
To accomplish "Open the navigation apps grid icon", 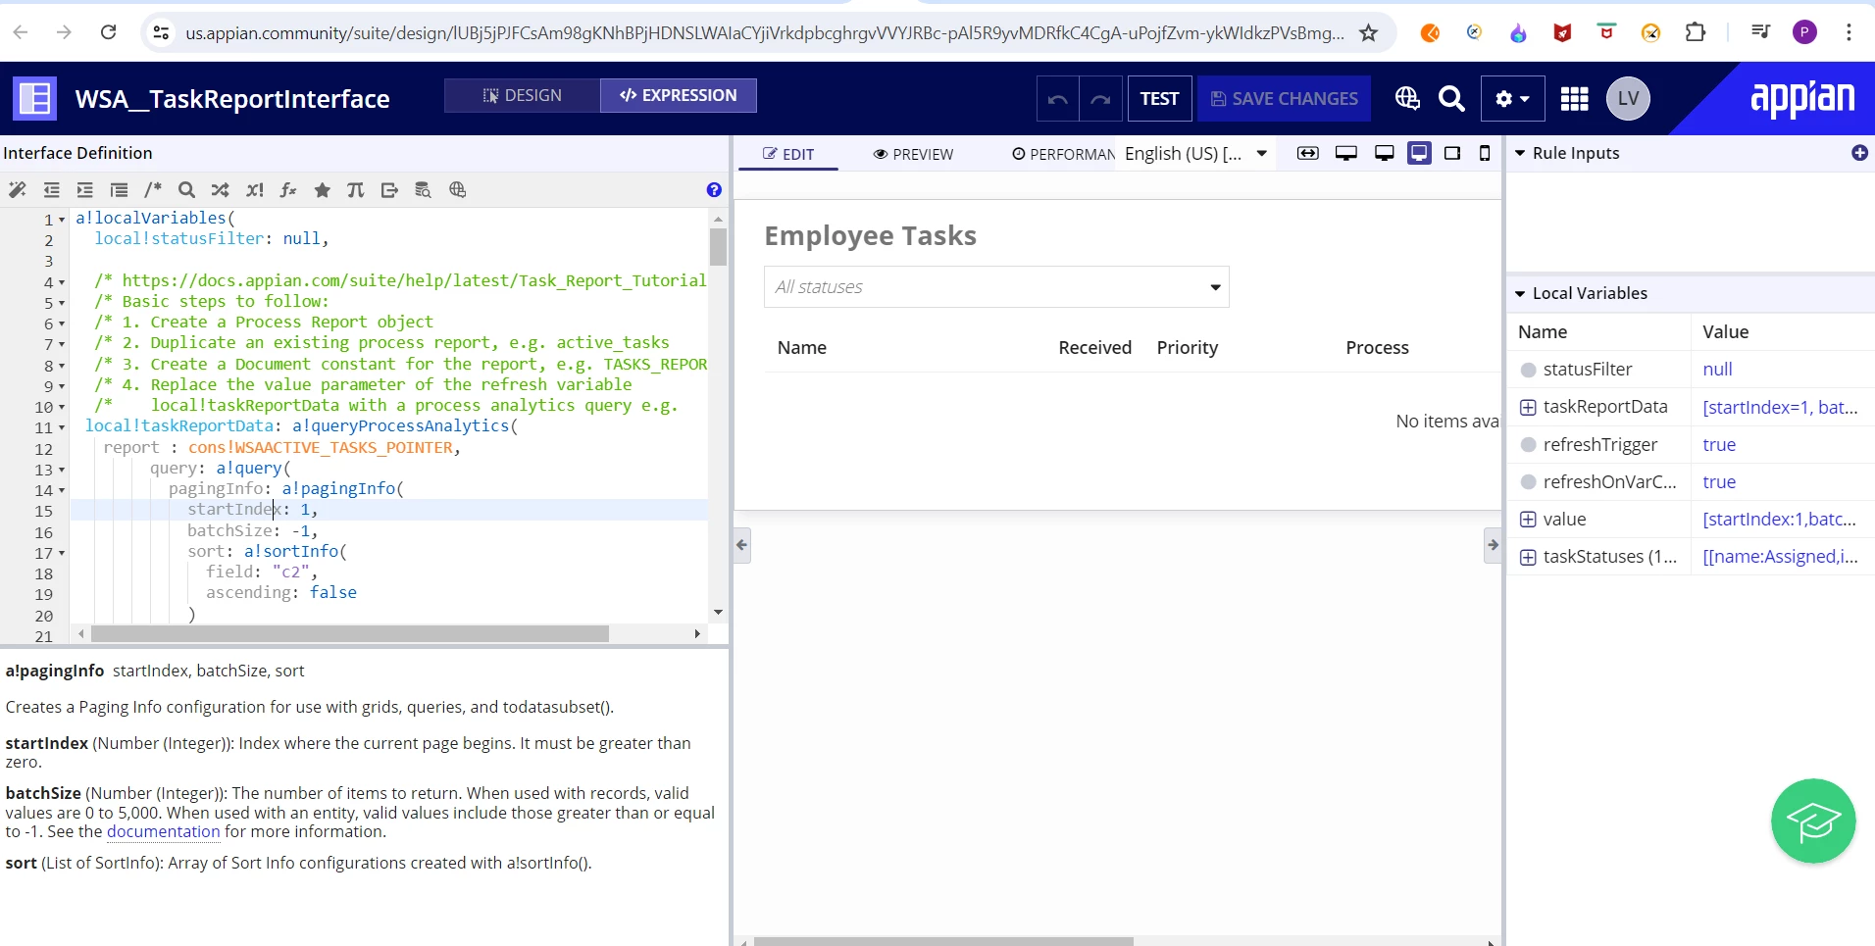I will [x=1575, y=99].
